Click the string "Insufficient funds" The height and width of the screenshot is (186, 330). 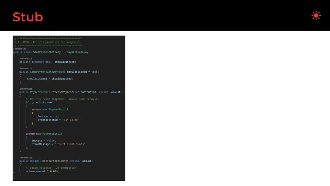click(x=70, y=144)
